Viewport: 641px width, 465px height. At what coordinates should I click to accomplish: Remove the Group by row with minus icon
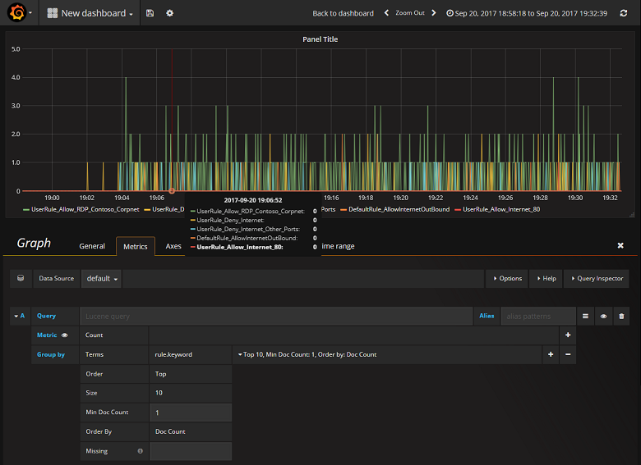(568, 355)
